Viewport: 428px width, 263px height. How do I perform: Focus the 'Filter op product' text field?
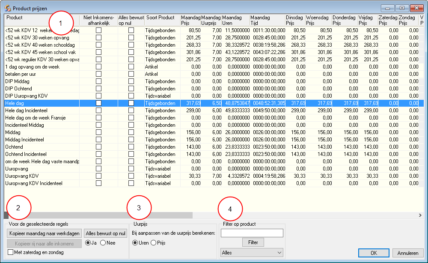(x=252, y=233)
